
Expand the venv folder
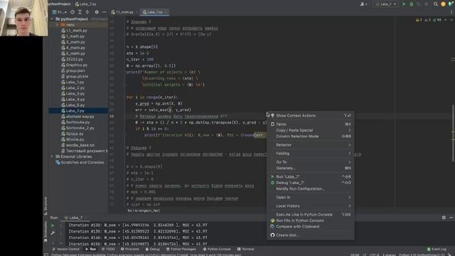click(x=57, y=25)
